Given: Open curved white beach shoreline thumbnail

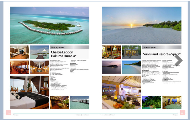Looking at the screenshot, I should pos(131,67).
